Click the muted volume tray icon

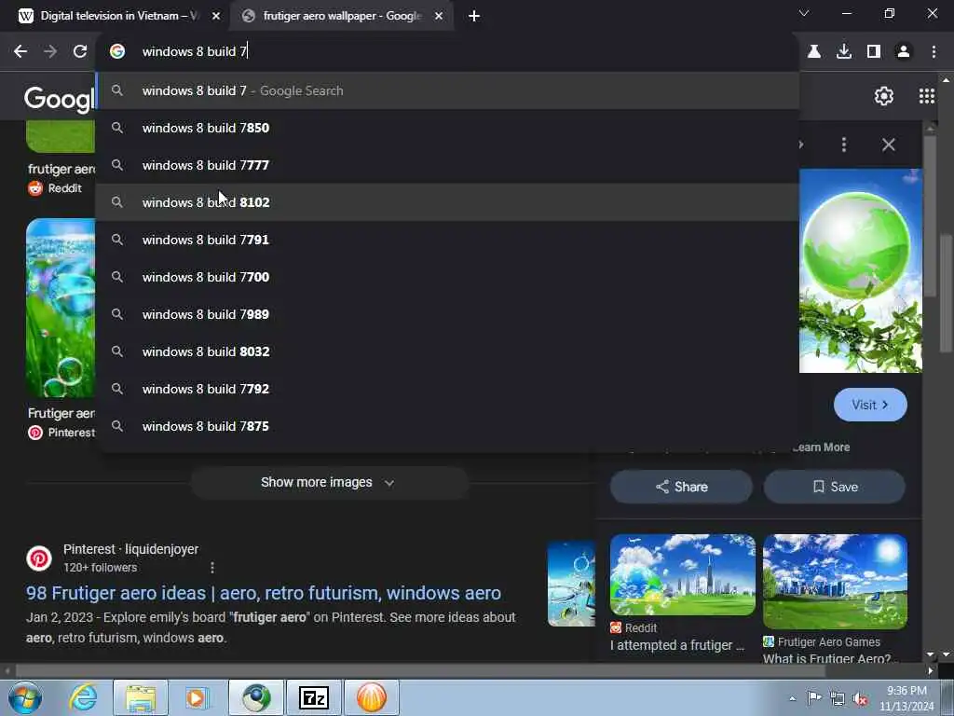click(x=860, y=699)
